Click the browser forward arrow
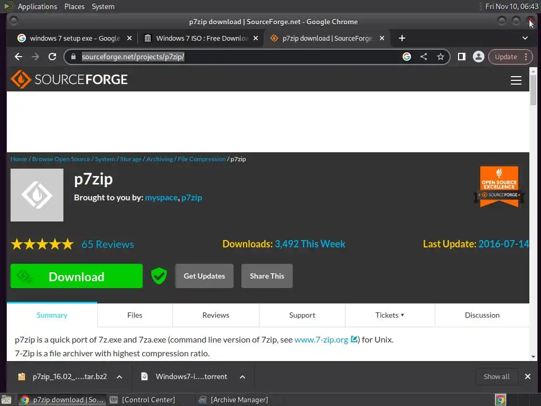The height and width of the screenshot is (406, 541). pyautogui.click(x=35, y=57)
